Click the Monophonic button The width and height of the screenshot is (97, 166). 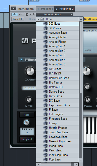[x=27, y=139]
